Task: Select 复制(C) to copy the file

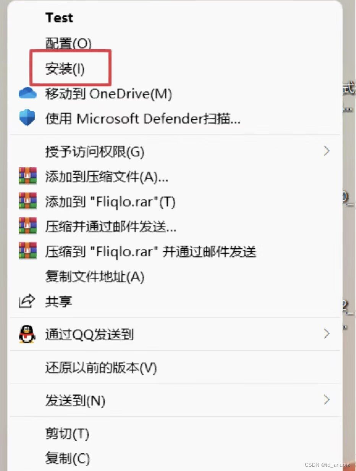Action: (x=68, y=458)
